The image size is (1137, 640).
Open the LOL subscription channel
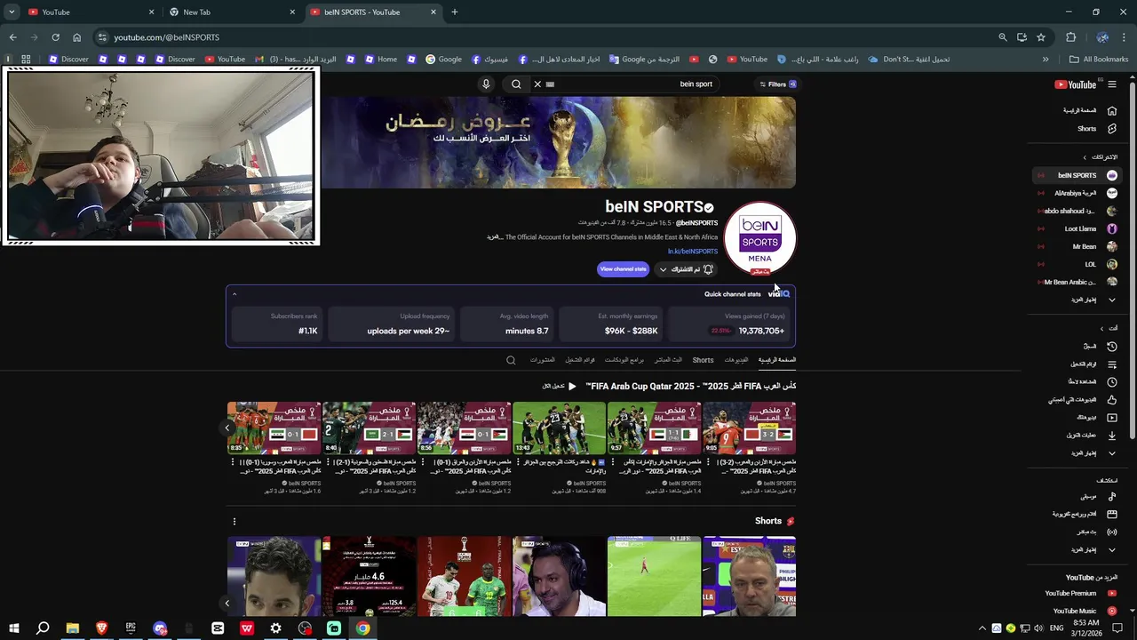coord(1077,264)
